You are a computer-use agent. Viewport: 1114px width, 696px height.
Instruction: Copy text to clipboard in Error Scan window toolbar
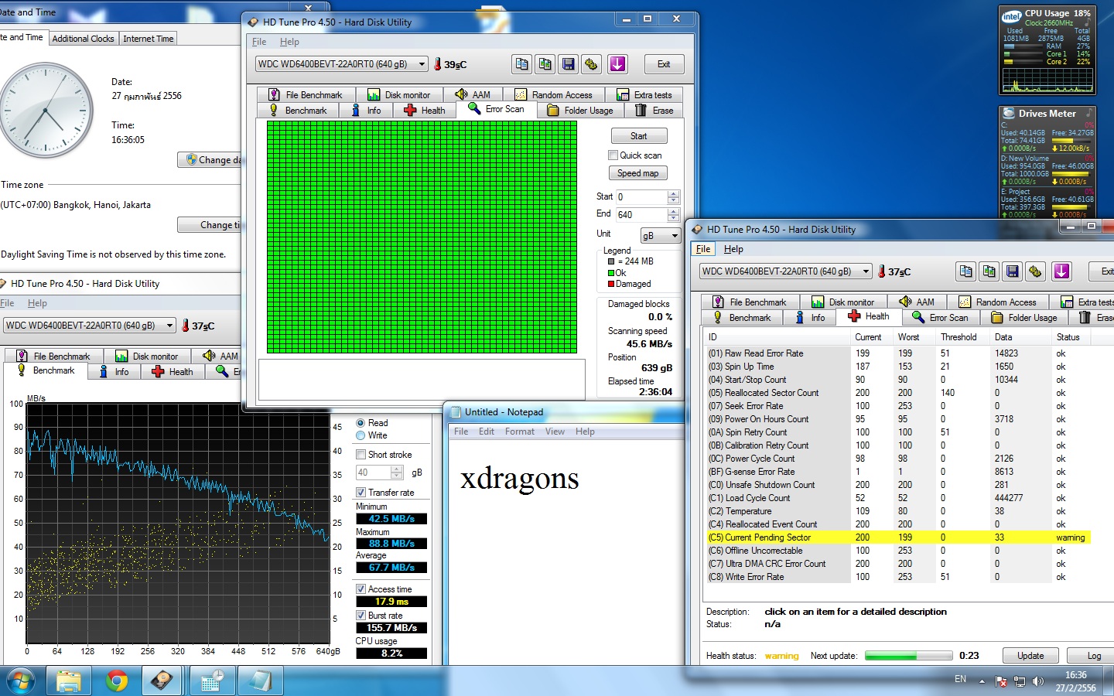(522, 64)
